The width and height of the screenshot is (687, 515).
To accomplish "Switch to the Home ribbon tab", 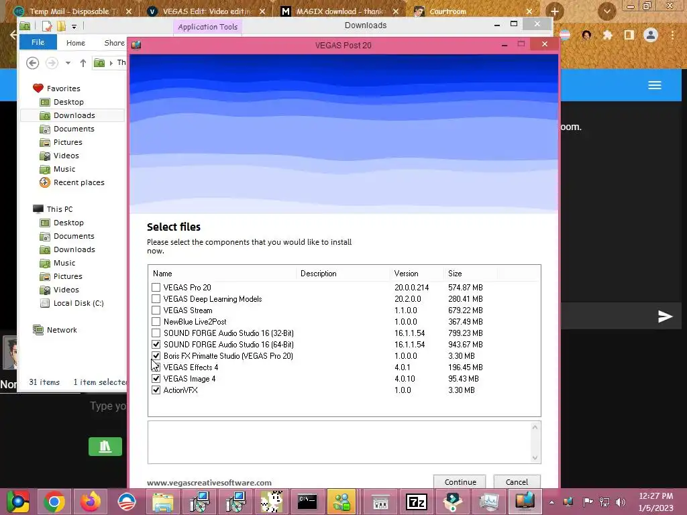I will point(76,43).
